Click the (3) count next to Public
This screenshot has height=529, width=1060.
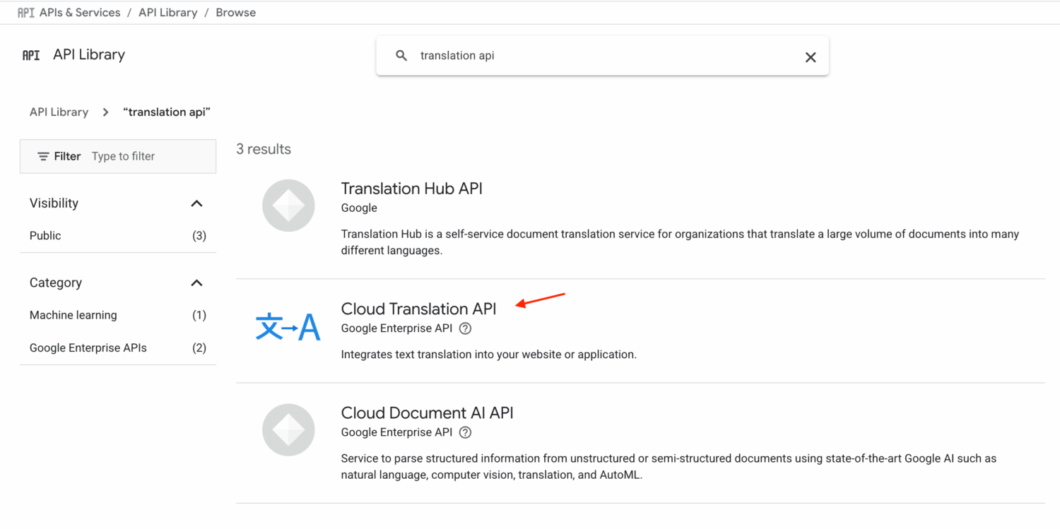(x=199, y=236)
